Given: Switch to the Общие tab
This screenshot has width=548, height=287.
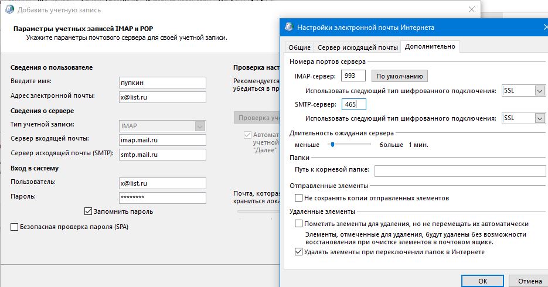Looking at the screenshot, I should (299, 47).
